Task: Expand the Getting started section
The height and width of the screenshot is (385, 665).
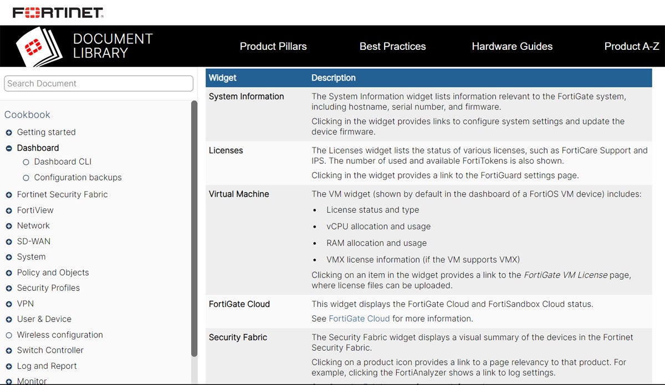Action: coord(9,132)
